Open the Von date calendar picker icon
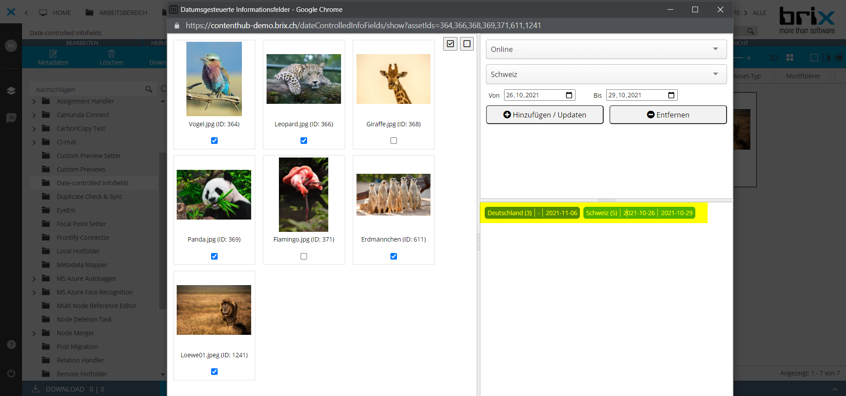This screenshot has height=396, width=846. pyautogui.click(x=569, y=95)
